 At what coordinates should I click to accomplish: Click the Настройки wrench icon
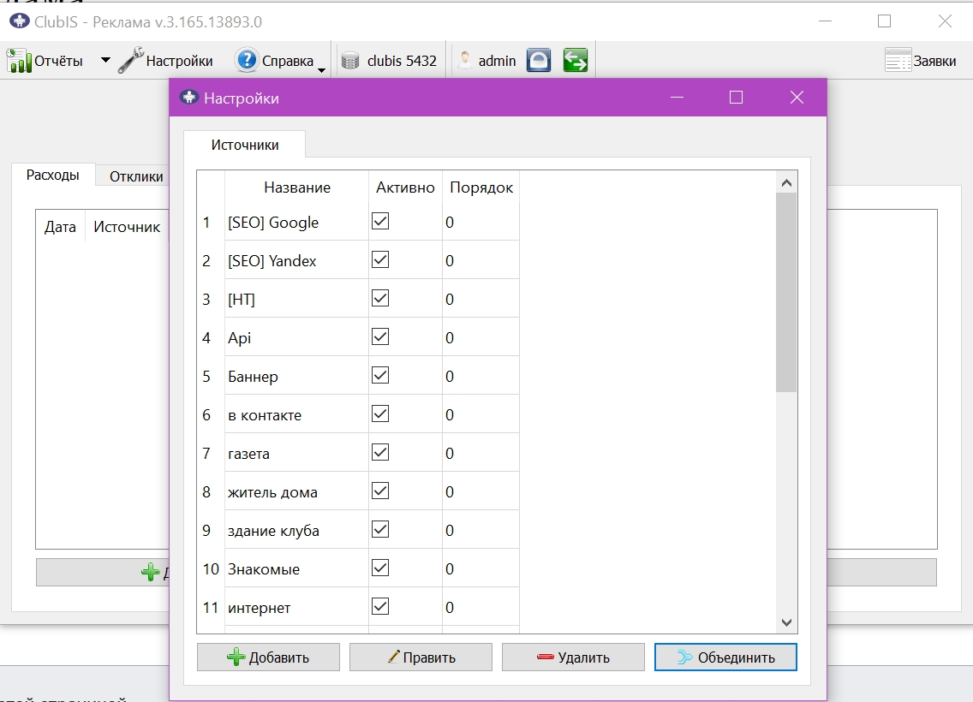pos(131,60)
